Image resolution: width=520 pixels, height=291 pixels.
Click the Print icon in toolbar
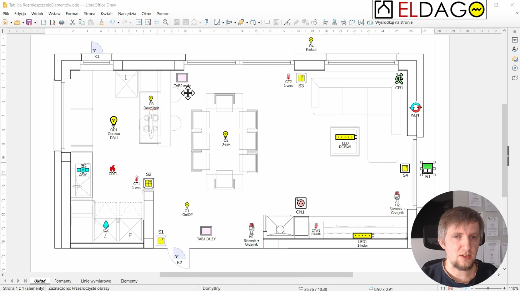62,22
